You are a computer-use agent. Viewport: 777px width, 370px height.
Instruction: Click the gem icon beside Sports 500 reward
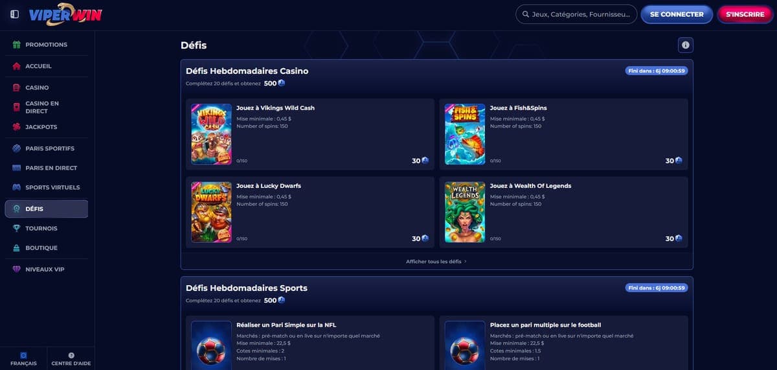(x=282, y=300)
